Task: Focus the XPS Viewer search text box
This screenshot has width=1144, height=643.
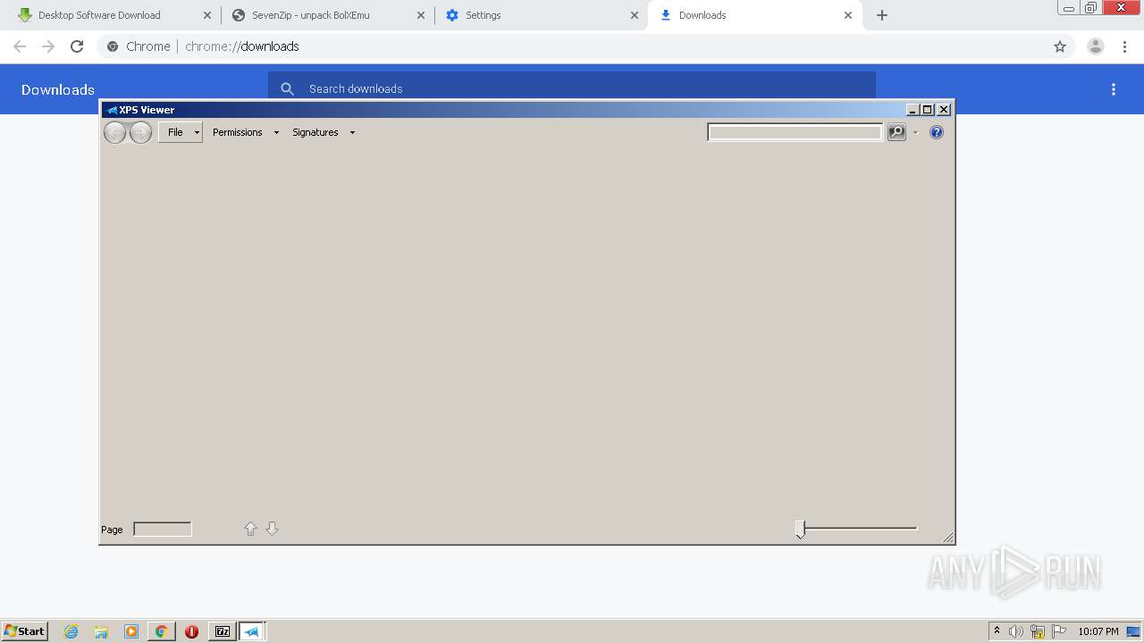Action: (x=795, y=132)
